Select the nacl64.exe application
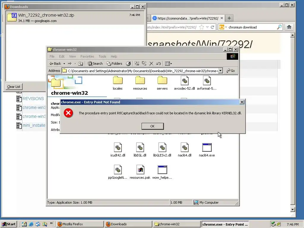Image resolution: width=304 pixels, height=228 pixels. [207, 150]
